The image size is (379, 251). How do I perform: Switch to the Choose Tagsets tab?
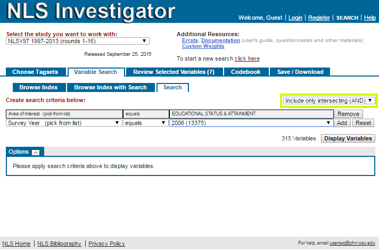(36, 72)
